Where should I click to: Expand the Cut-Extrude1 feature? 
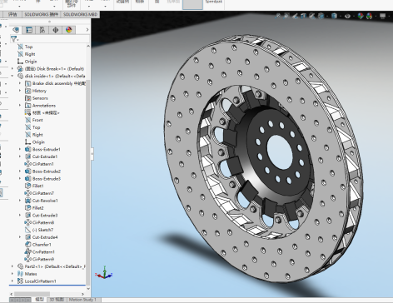point(20,156)
